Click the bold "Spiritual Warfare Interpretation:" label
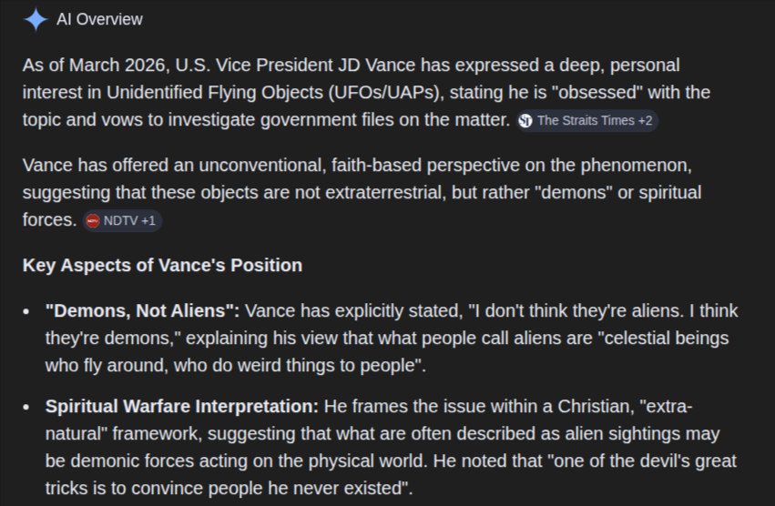This screenshot has width=775, height=506. (x=182, y=406)
